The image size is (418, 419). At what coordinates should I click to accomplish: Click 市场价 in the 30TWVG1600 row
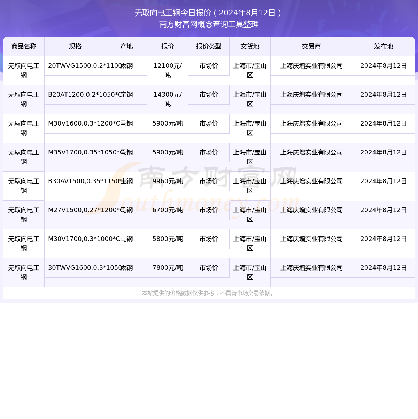[209, 268]
